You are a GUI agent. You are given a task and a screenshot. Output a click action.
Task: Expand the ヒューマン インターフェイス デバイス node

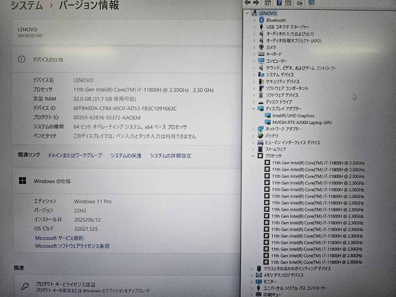tap(253, 143)
